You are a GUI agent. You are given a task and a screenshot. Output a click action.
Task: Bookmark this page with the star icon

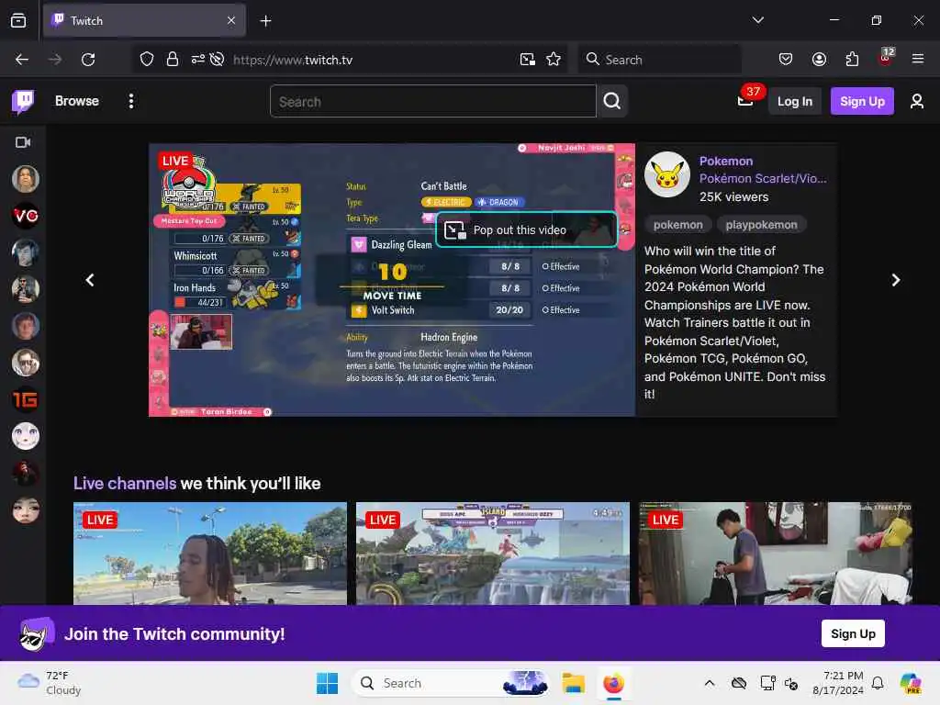pyautogui.click(x=554, y=60)
